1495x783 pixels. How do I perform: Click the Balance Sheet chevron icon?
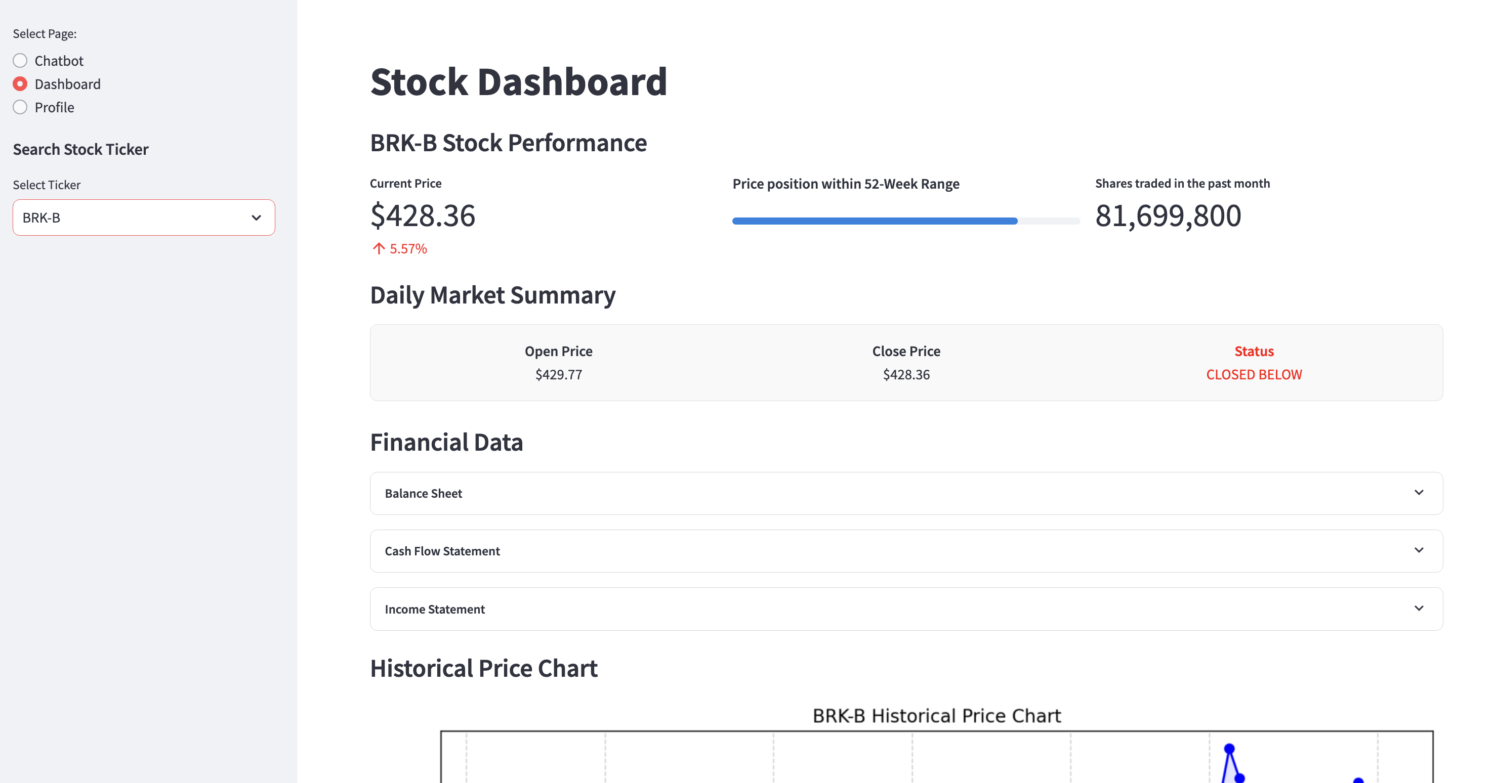[1419, 493]
